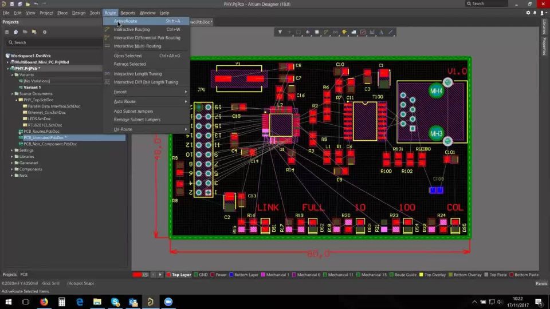
Task: Select the place polygon pour icon
Action: point(353,32)
